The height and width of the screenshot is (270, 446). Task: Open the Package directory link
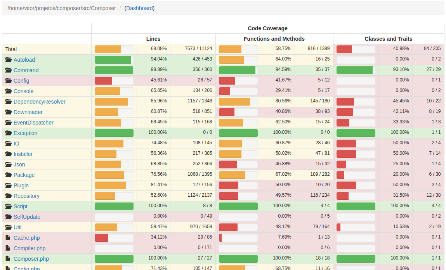point(24,175)
